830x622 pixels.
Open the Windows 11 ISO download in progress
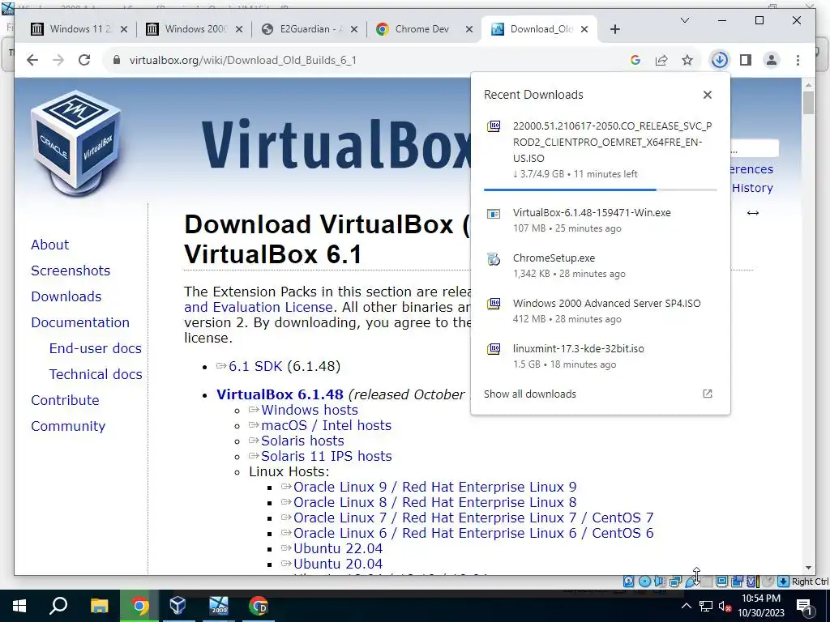pos(601,150)
